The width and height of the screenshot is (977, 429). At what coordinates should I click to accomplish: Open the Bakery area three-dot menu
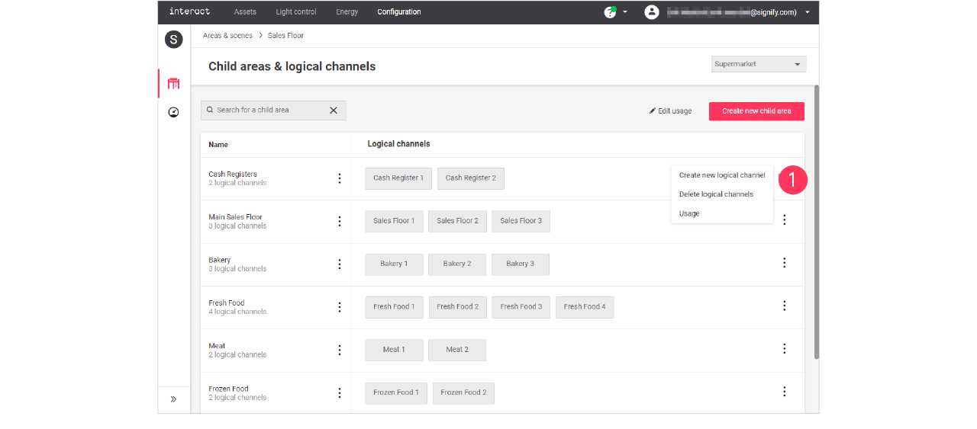(340, 264)
